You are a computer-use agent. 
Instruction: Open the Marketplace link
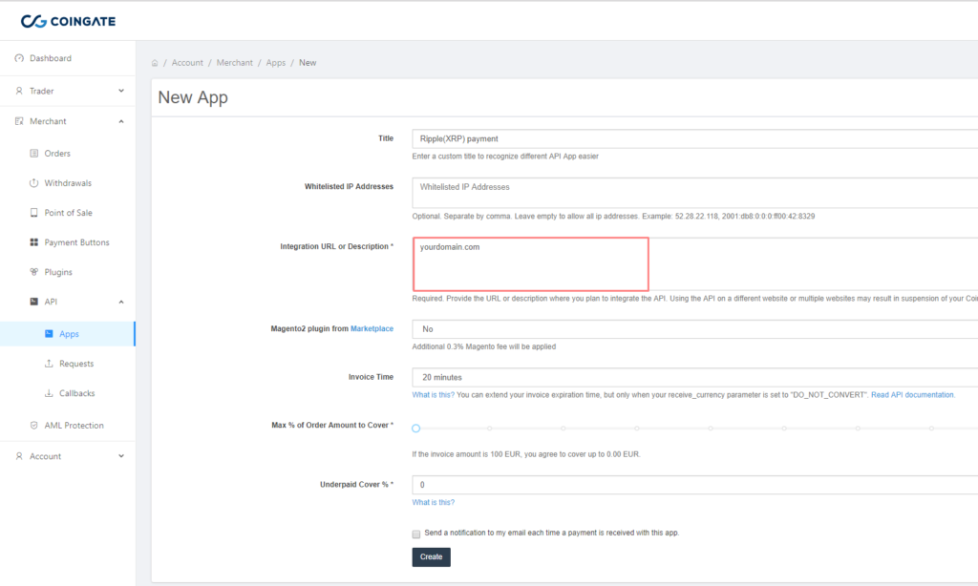click(x=373, y=328)
